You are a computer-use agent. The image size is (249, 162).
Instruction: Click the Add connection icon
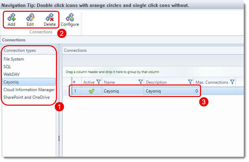click(11, 20)
